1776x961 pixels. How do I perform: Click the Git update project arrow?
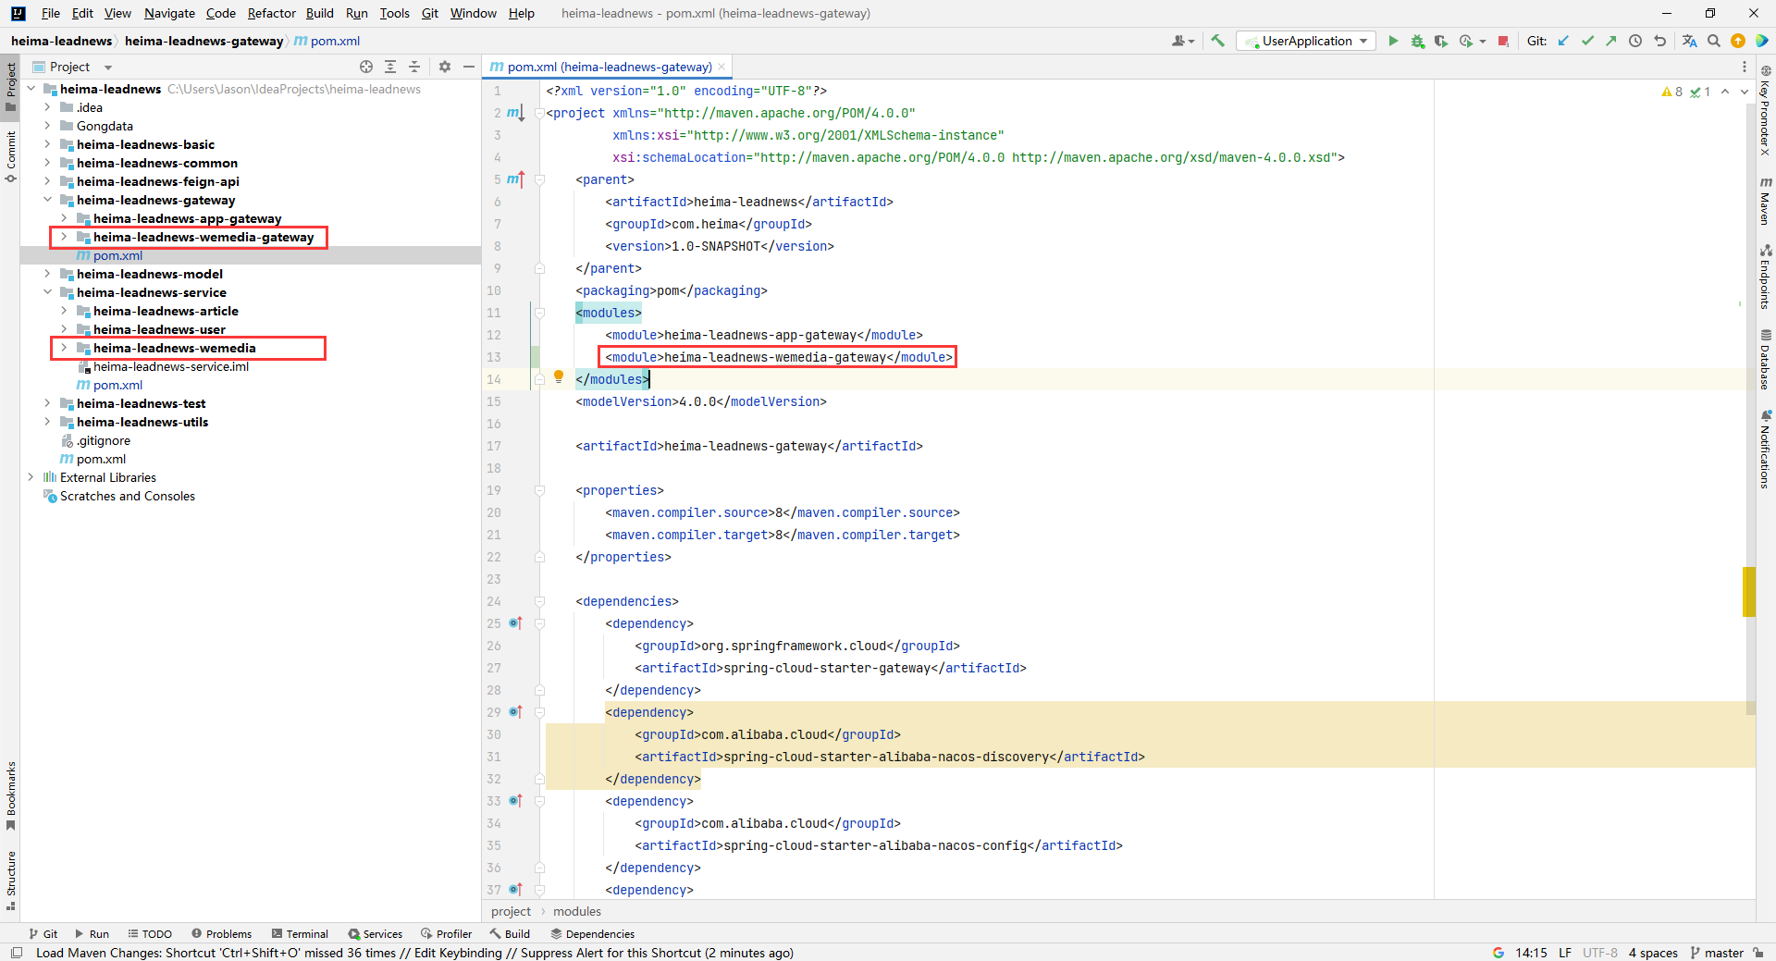point(1563,41)
